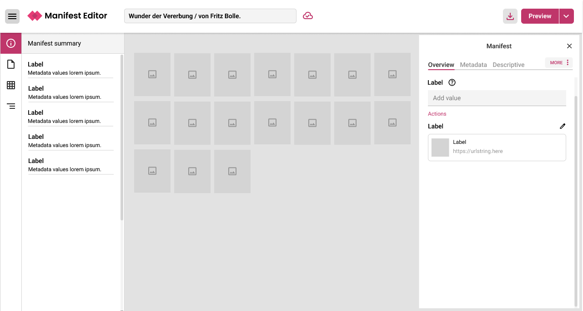The height and width of the screenshot is (311, 583).
Task: Click the cloud saved status icon
Action: click(x=308, y=16)
